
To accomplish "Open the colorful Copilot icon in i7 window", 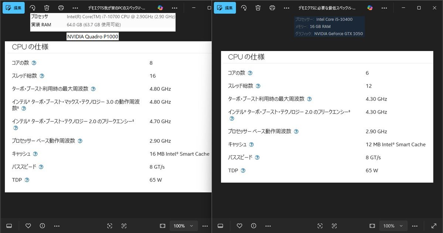I will pos(160,8).
